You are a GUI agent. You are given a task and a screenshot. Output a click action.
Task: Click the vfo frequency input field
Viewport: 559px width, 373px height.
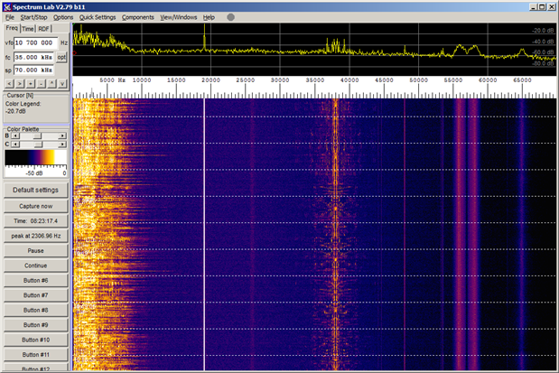point(35,42)
